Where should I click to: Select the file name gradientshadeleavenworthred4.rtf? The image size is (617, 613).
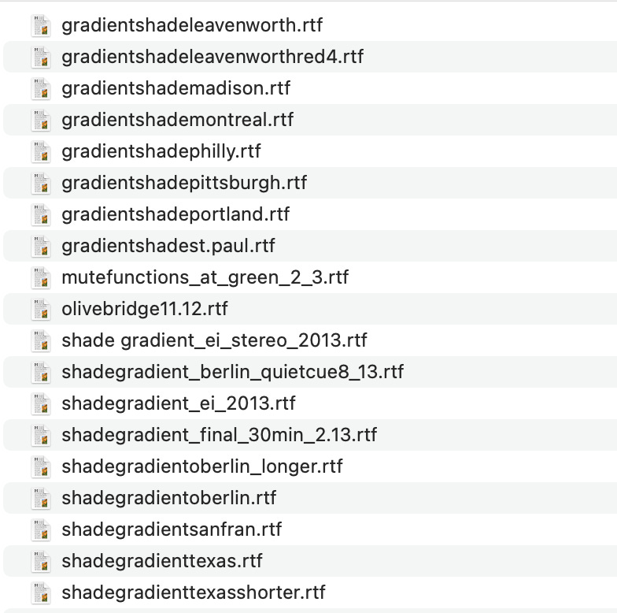tap(212, 57)
